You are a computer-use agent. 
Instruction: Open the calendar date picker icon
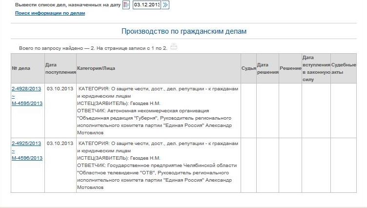(x=126, y=5)
